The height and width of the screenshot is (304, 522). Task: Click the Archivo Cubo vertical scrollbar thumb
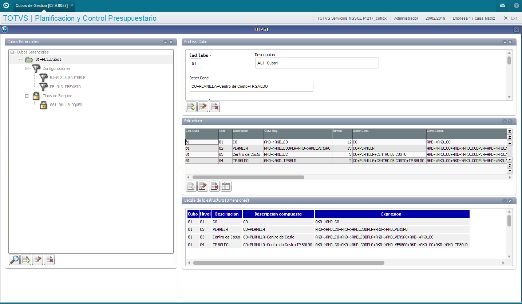tap(509, 60)
